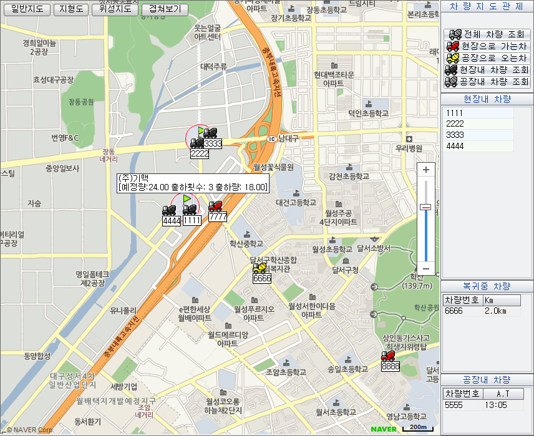
Task: Click yellow truck 6666 marker
Action: coord(260,268)
